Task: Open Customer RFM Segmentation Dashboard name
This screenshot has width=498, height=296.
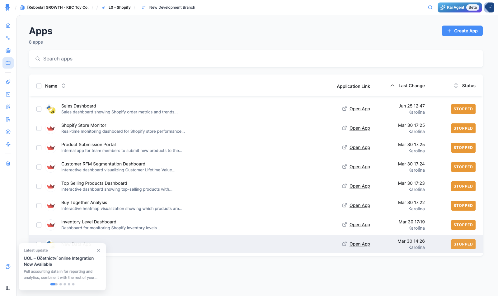Action: (103, 164)
